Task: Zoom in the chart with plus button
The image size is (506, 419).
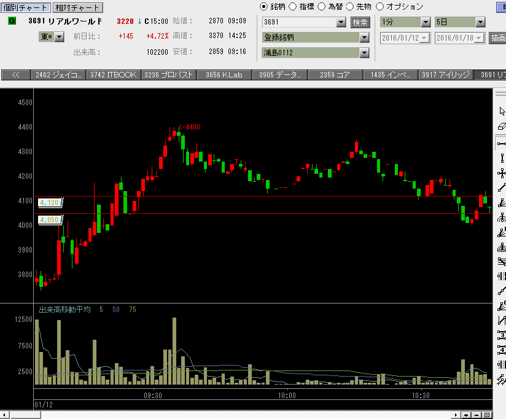Action: 466,415
